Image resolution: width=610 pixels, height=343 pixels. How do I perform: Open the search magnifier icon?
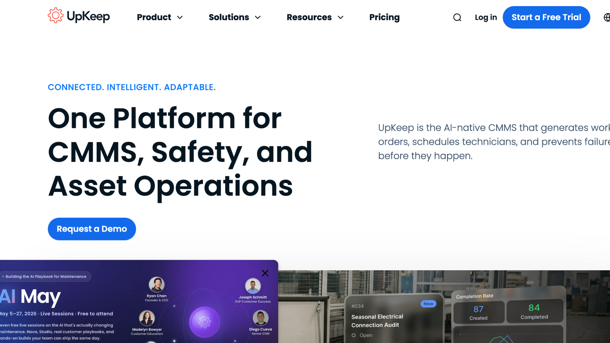click(x=457, y=17)
